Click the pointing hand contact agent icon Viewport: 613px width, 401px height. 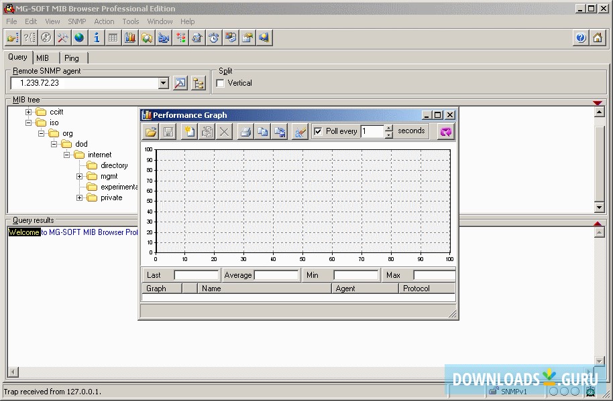[x=13, y=38]
